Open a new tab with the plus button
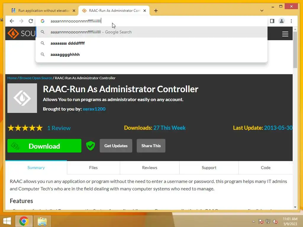This screenshot has width=303, height=227. 156,11
